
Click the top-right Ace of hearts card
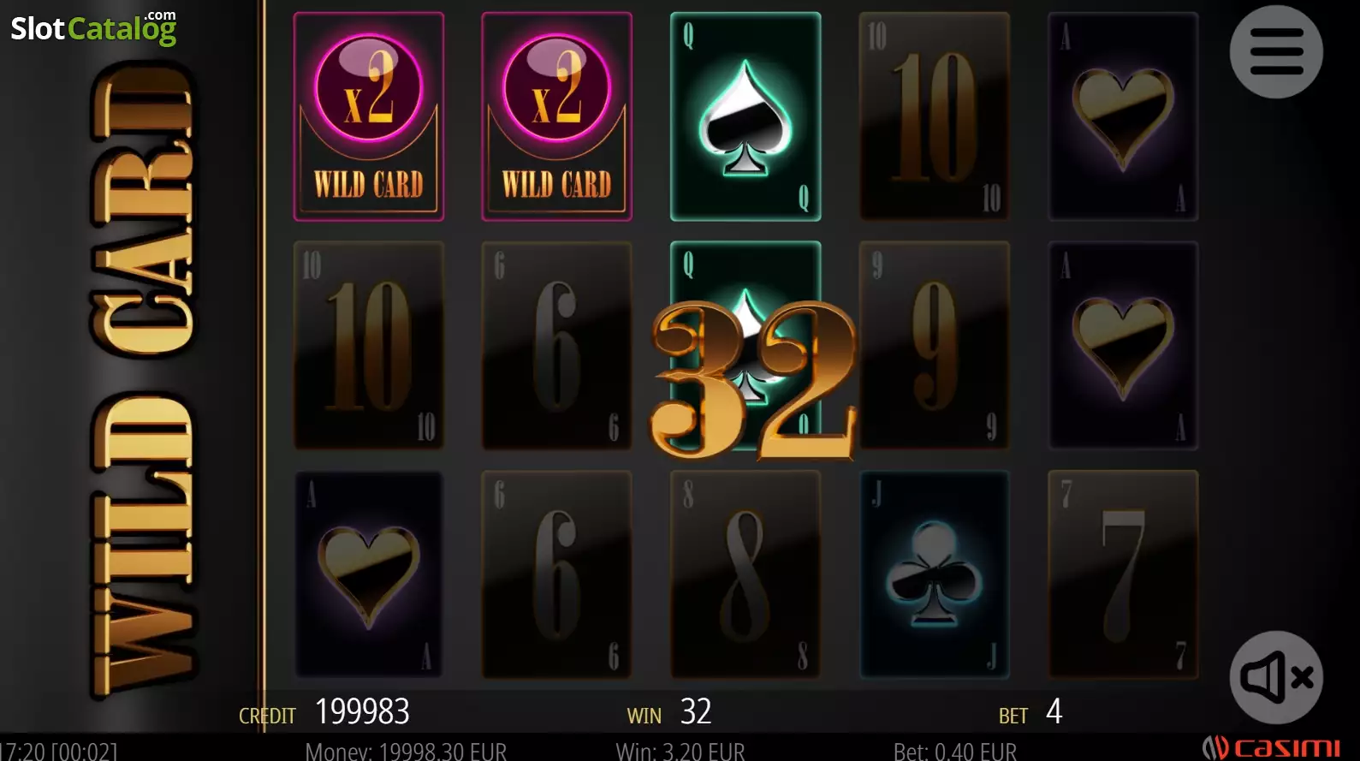[1123, 116]
